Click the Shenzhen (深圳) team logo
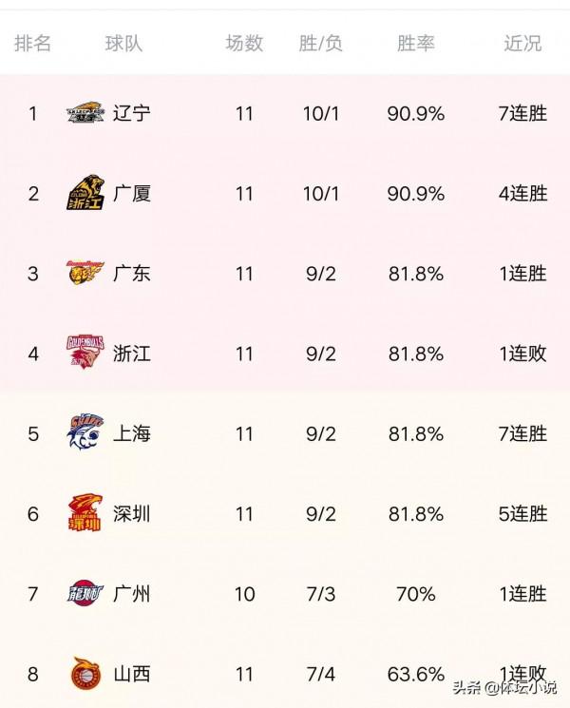The width and height of the screenshot is (570, 708). [85, 514]
